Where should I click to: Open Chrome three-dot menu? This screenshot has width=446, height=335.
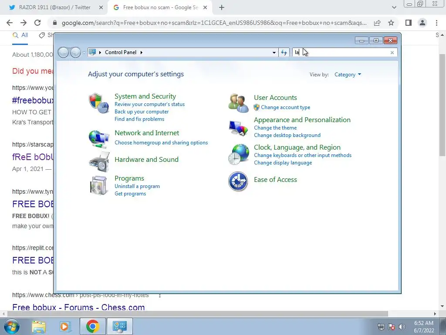(436, 23)
